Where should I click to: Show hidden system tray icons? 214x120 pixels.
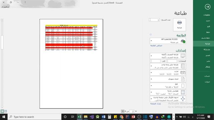[177, 117]
